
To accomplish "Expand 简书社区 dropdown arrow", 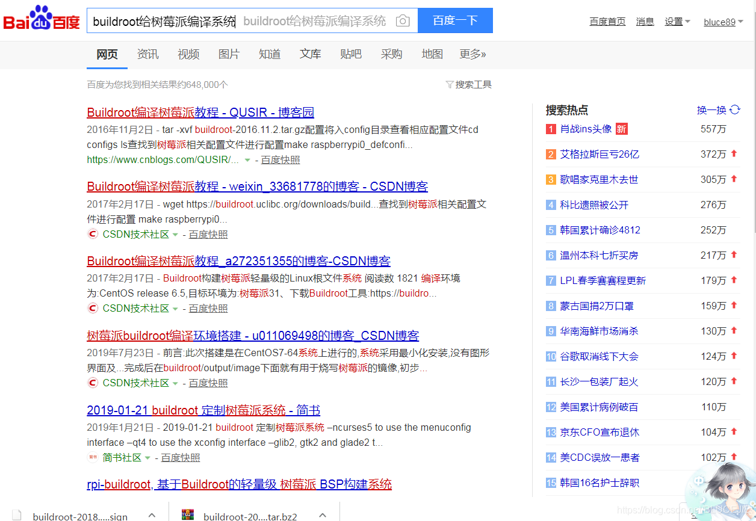I will (x=147, y=458).
